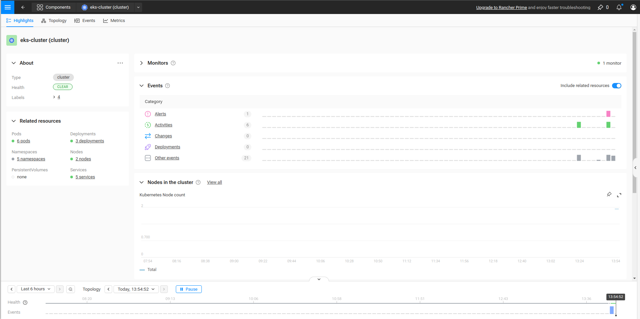
Task: Open the Last 6 hours time range dropdown
Action: pos(35,289)
